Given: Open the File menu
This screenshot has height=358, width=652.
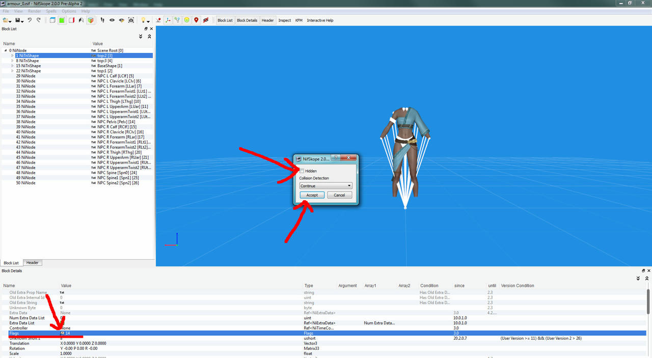Looking at the screenshot, I should coord(6,11).
